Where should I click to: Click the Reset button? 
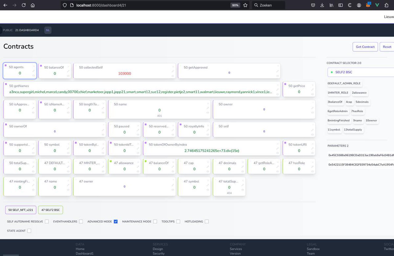(387, 47)
